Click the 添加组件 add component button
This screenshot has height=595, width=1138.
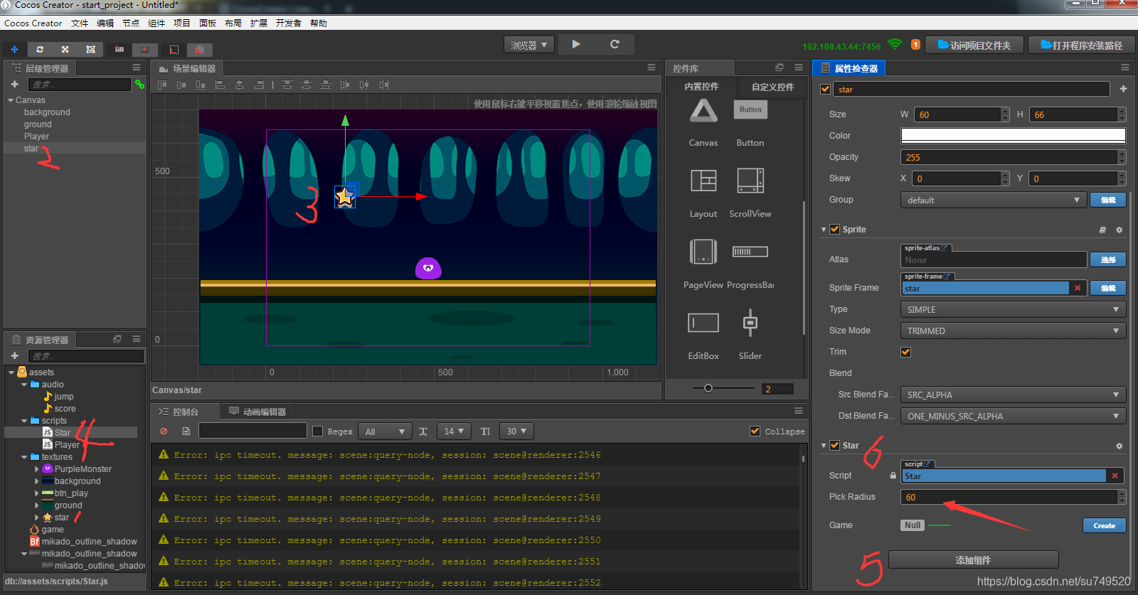(974, 560)
